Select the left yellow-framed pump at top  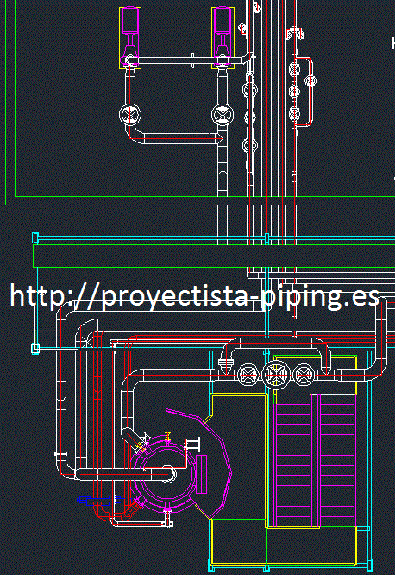click(130, 38)
